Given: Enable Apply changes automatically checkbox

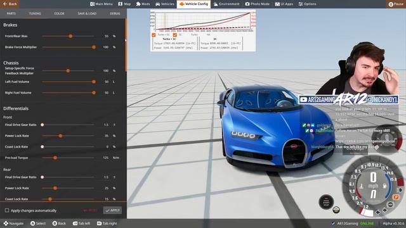Looking at the screenshot, I should pyautogui.click(x=7, y=210).
